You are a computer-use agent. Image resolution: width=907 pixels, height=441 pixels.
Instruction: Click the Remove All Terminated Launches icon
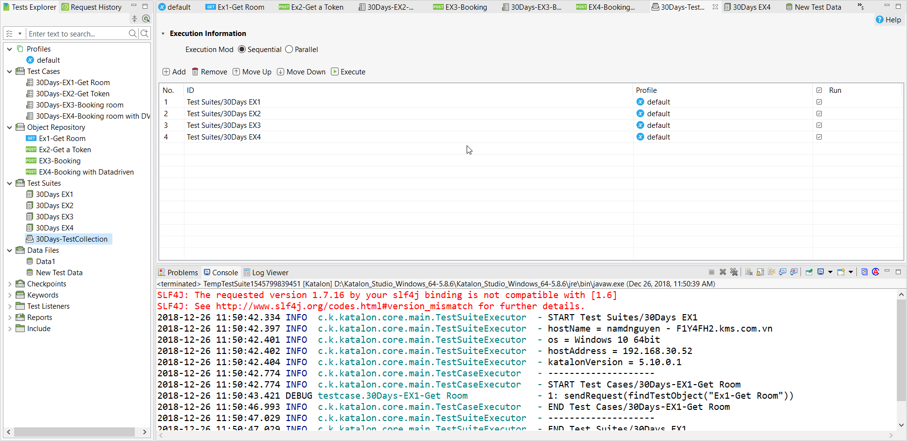(x=734, y=272)
